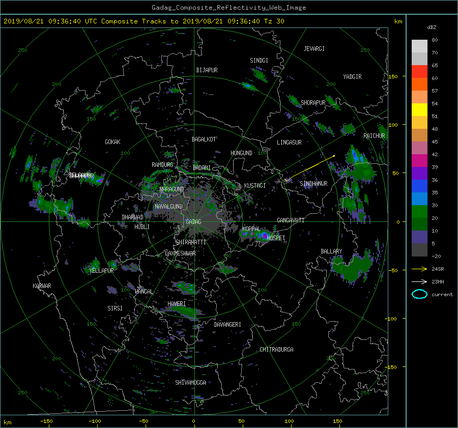Click the yellow 24SR track arrow legend

(419, 269)
